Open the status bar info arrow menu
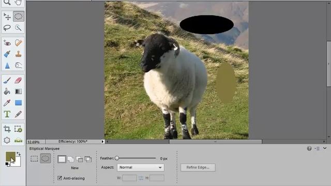 pos(102,142)
